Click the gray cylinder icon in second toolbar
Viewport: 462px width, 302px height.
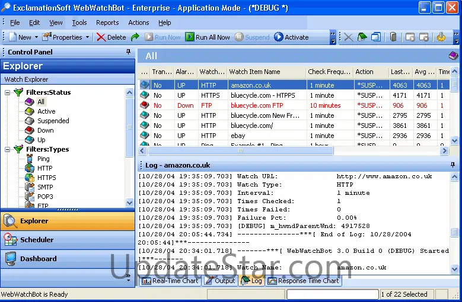pos(393,37)
